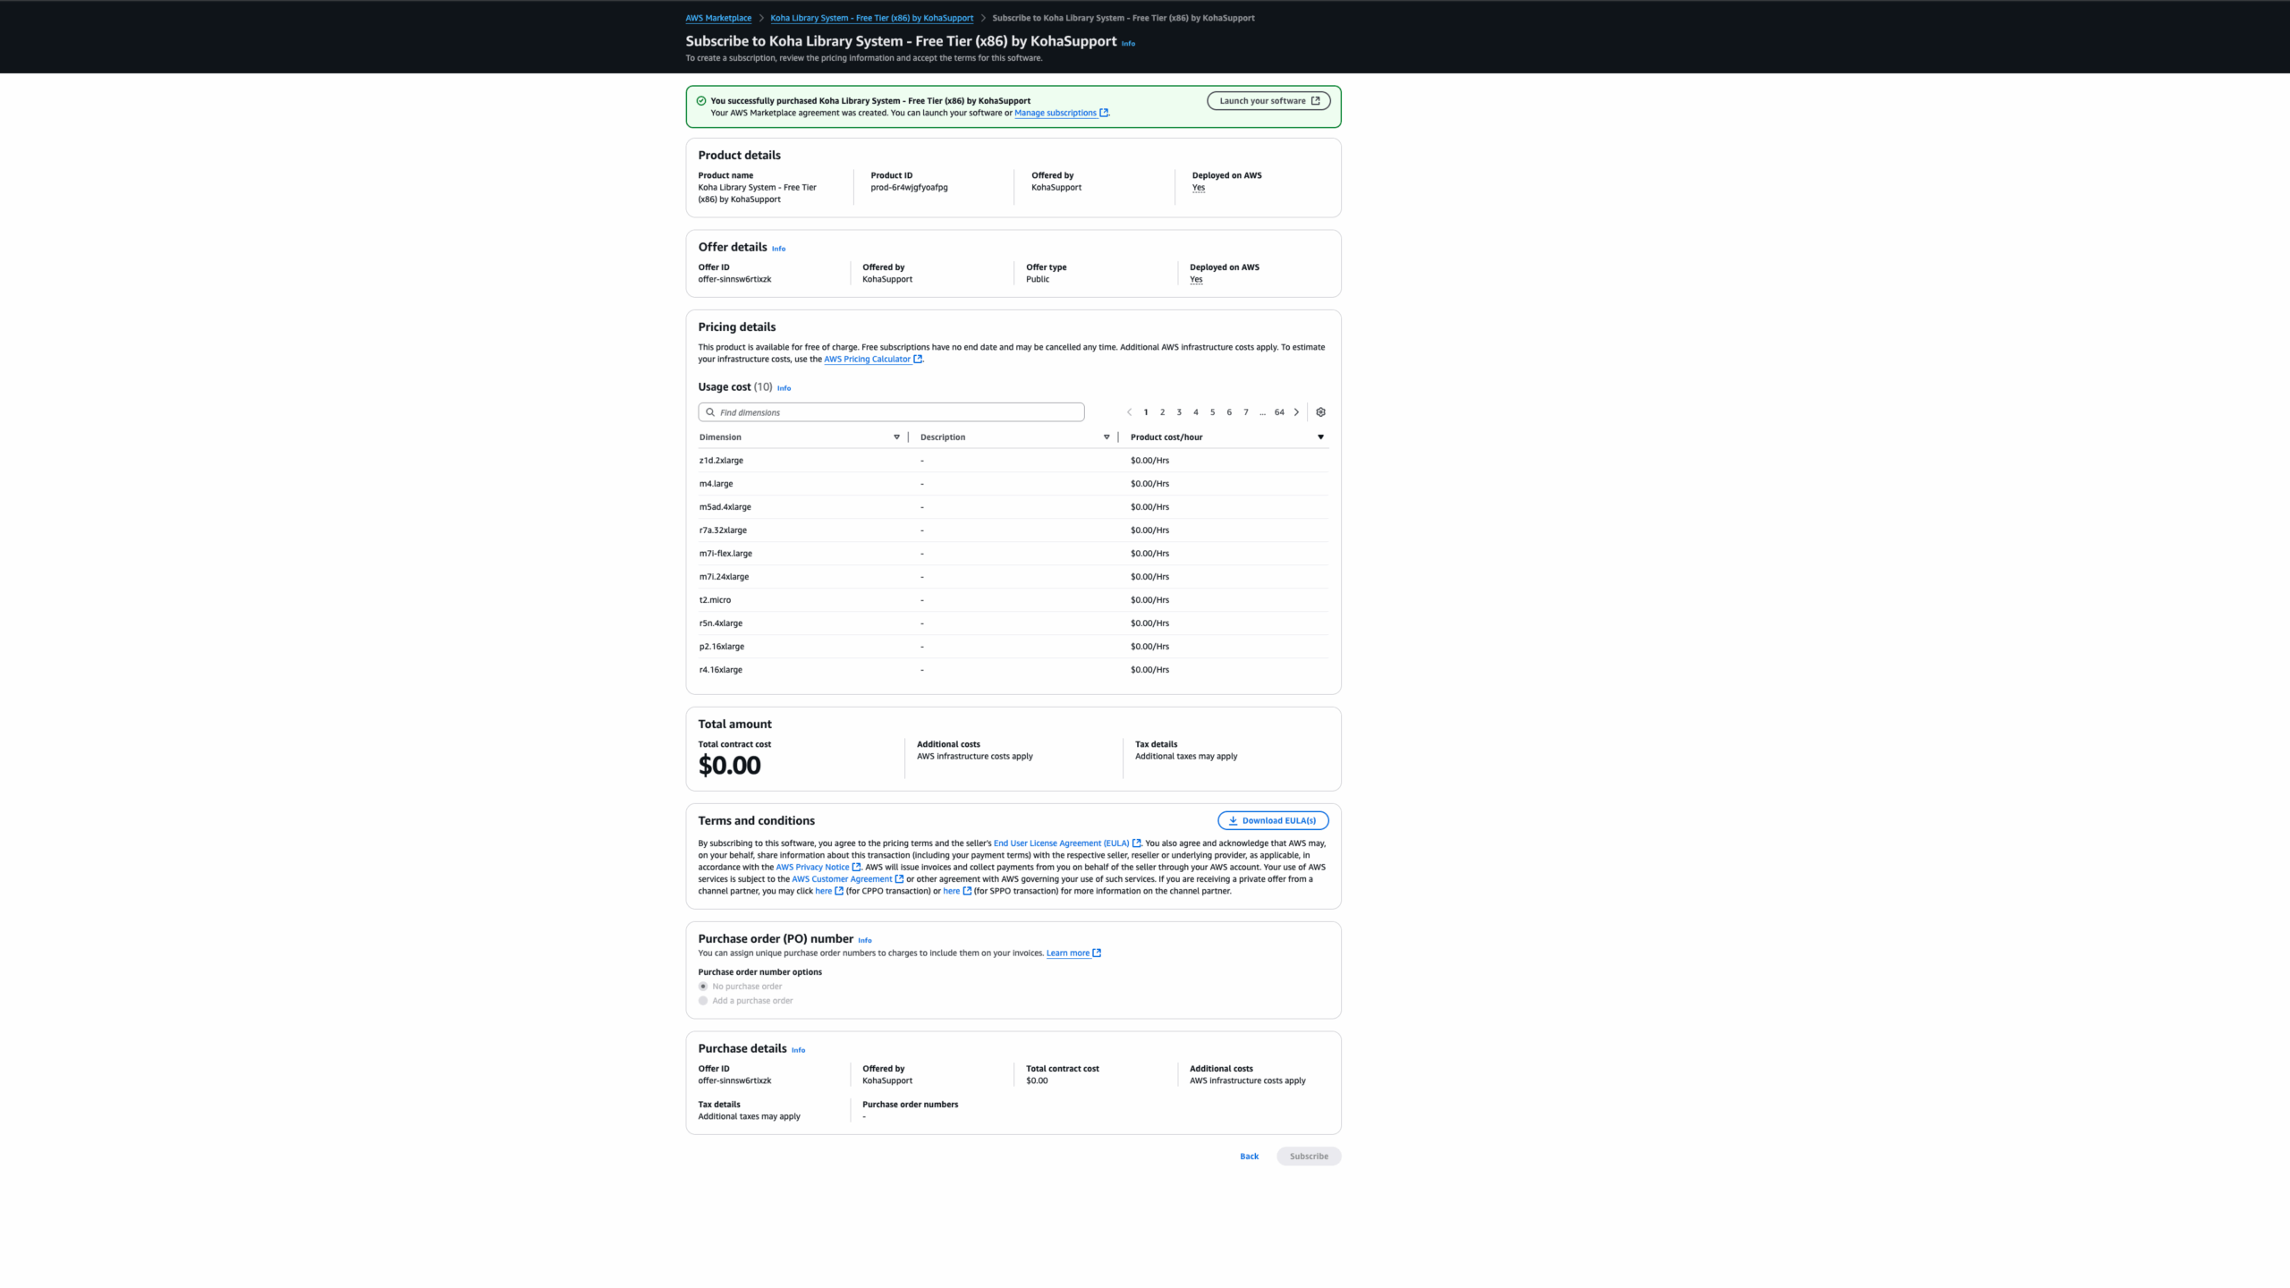Focus the Find dimensions search field
Screen dimensions: 2290x1288
pos(891,412)
